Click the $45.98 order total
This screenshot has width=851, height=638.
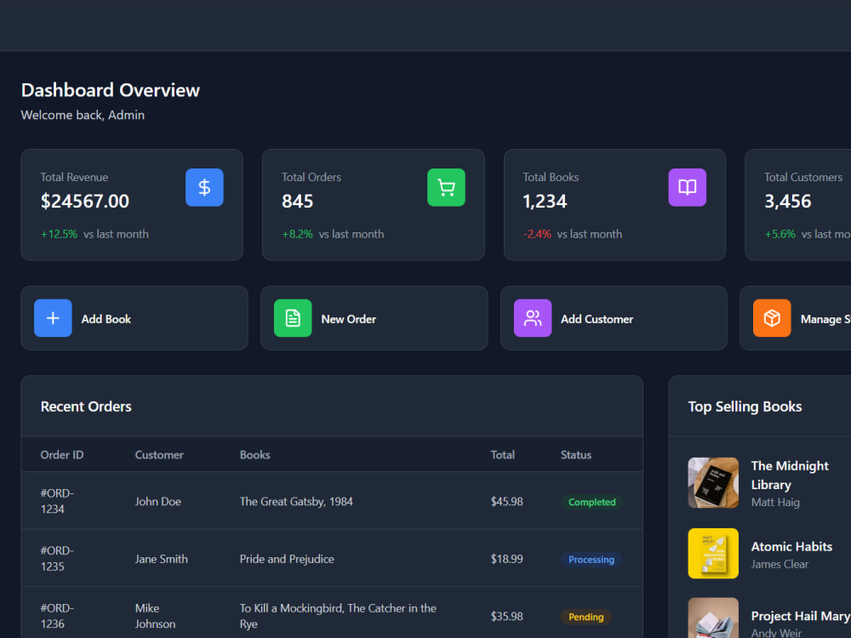tap(507, 501)
